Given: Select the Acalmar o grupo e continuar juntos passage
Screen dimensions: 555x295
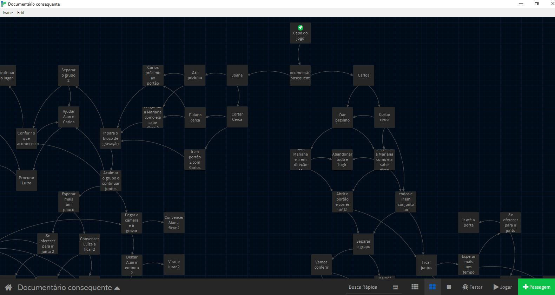Looking at the screenshot, I should pyautogui.click(x=111, y=181).
